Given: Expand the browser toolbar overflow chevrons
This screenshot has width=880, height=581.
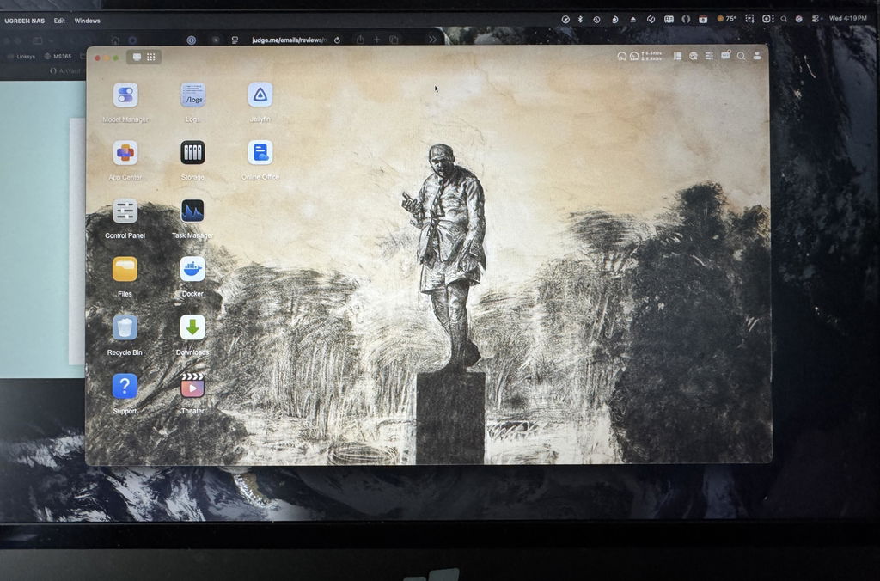Looking at the screenshot, I should click(x=433, y=40).
